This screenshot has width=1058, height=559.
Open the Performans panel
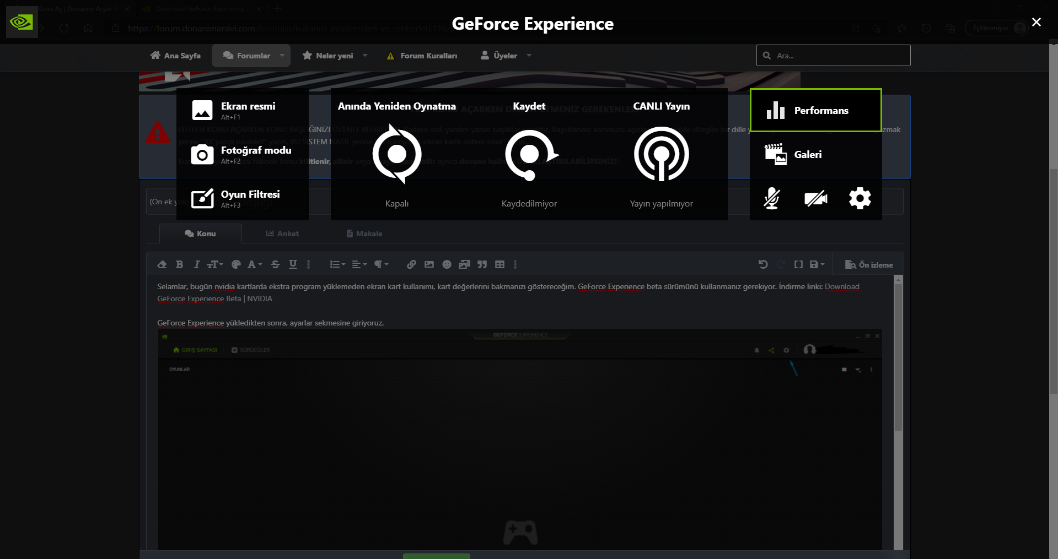pos(816,110)
